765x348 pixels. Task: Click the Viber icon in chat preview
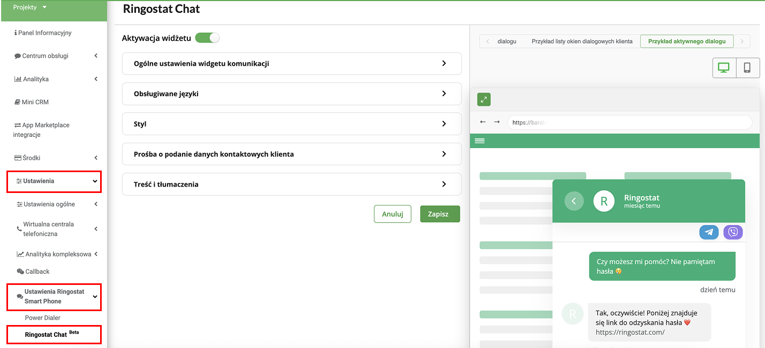[733, 232]
